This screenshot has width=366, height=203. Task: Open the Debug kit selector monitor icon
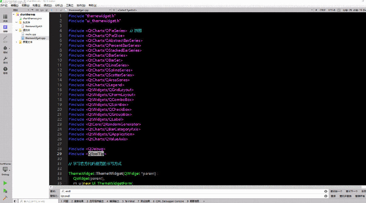click(x=5, y=169)
